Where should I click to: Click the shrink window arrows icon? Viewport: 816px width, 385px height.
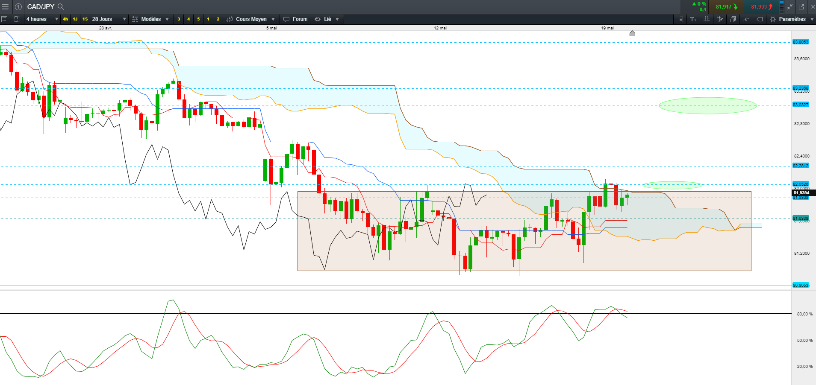click(x=790, y=7)
